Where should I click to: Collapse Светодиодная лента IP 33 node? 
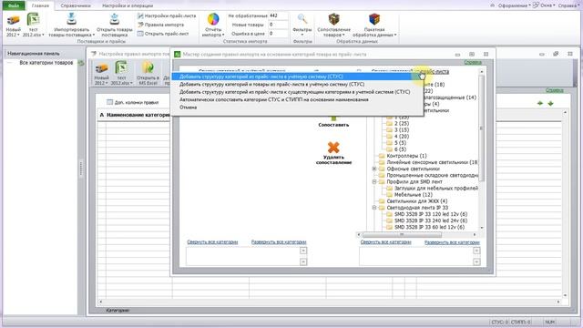(374, 208)
